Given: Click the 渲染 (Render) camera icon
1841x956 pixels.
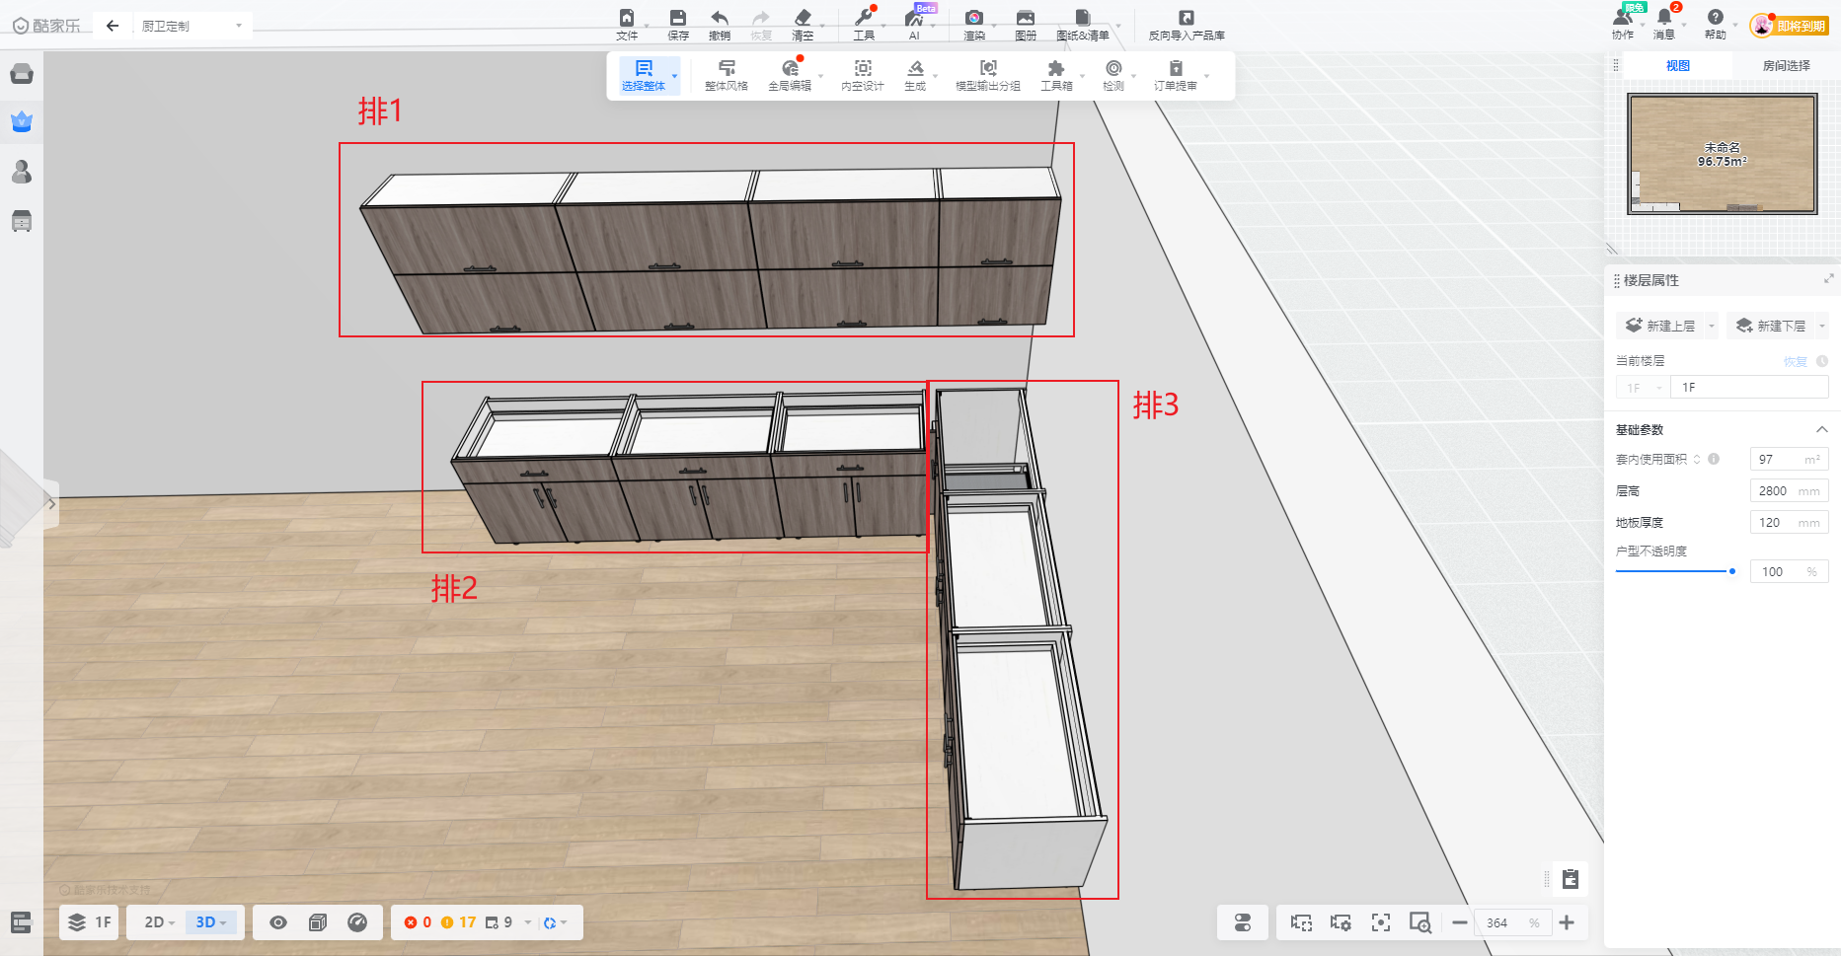Looking at the screenshot, I should pyautogui.click(x=974, y=18).
